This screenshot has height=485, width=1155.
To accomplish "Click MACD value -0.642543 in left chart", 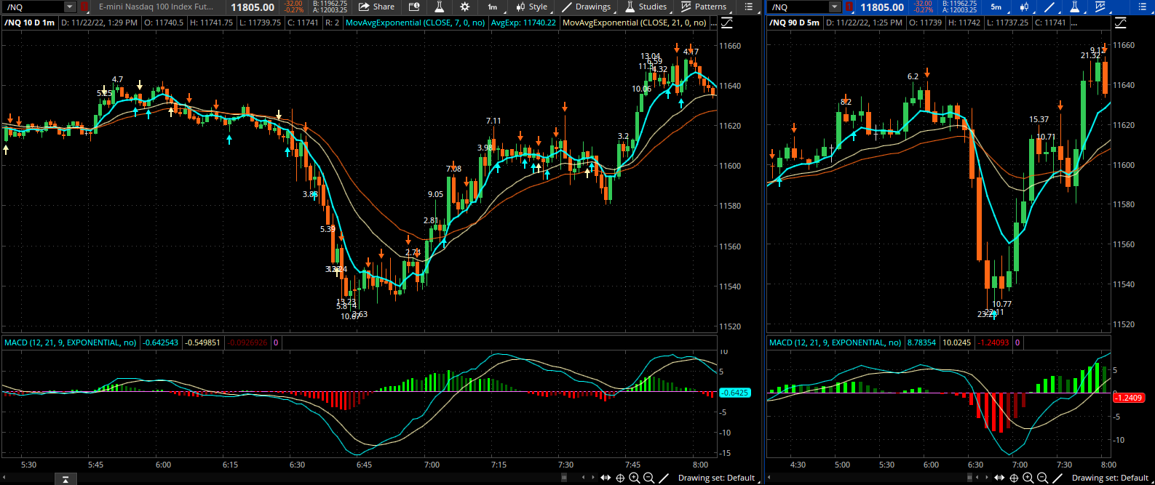I will pyautogui.click(x=160, y=342).
